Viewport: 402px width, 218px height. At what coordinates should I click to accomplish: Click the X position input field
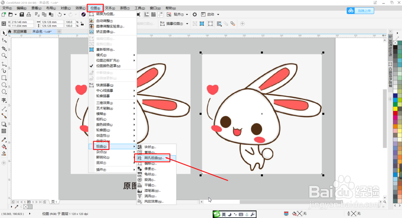(x=22, y=22)
